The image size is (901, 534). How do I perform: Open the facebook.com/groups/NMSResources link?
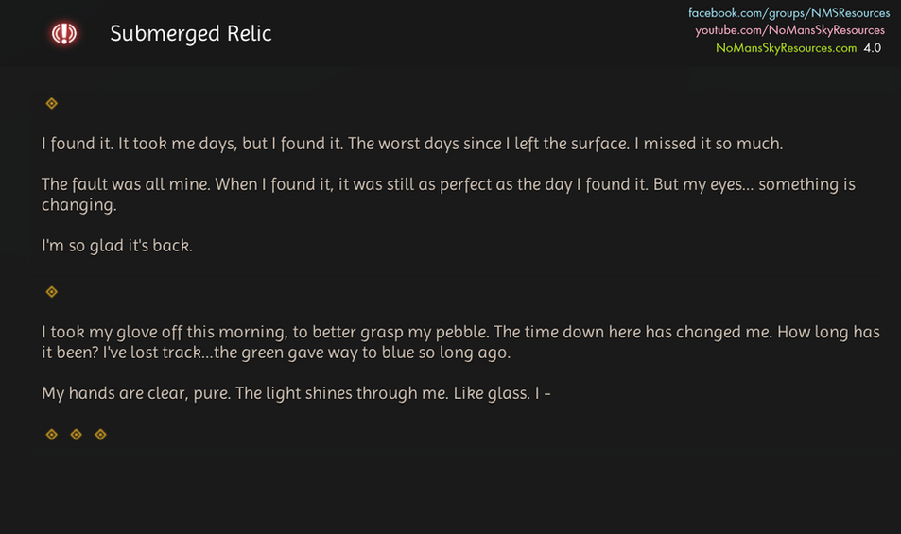[788, 13]
